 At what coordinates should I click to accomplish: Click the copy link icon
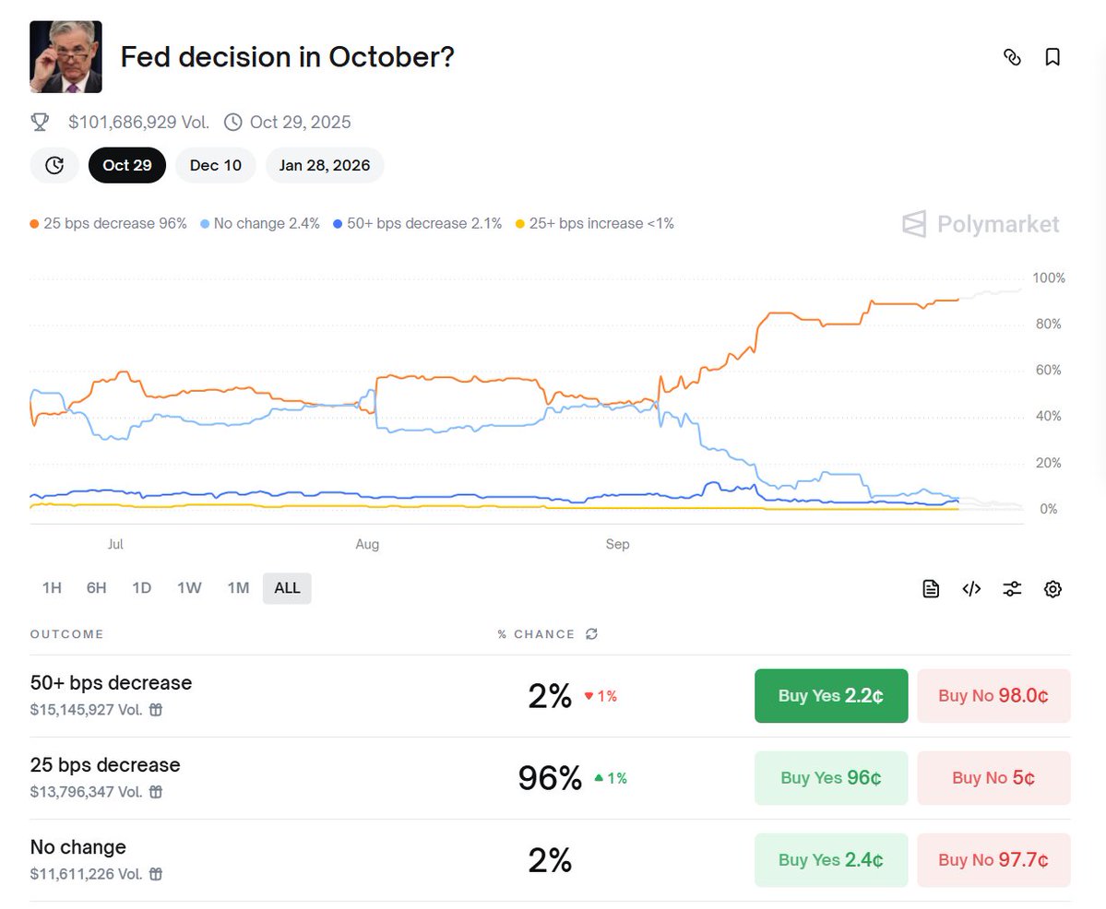click(1012, 57)
